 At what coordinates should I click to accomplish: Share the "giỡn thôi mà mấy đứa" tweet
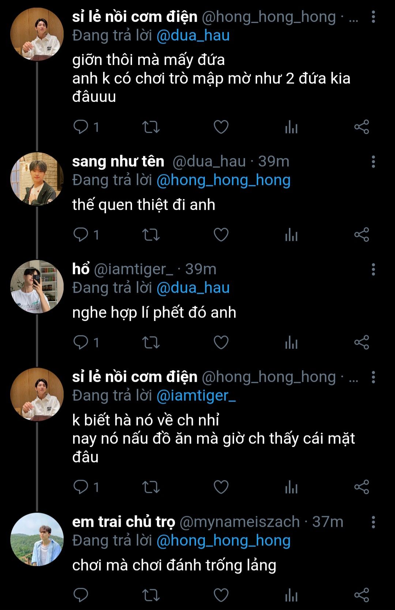tap(361, 127)
